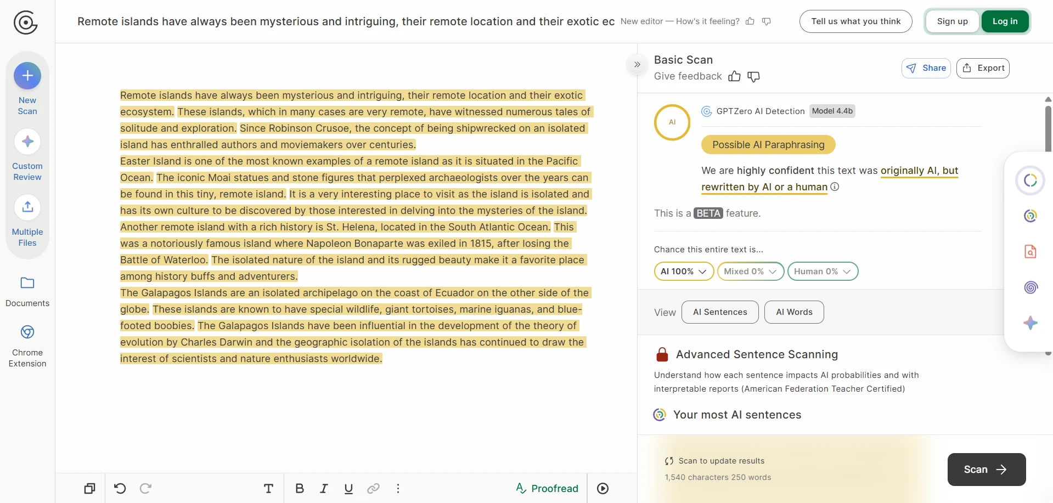Collapse the results panel with double chevron
Image resolution: width=1053 pixels, height=503 pixels.
(637, 65)
